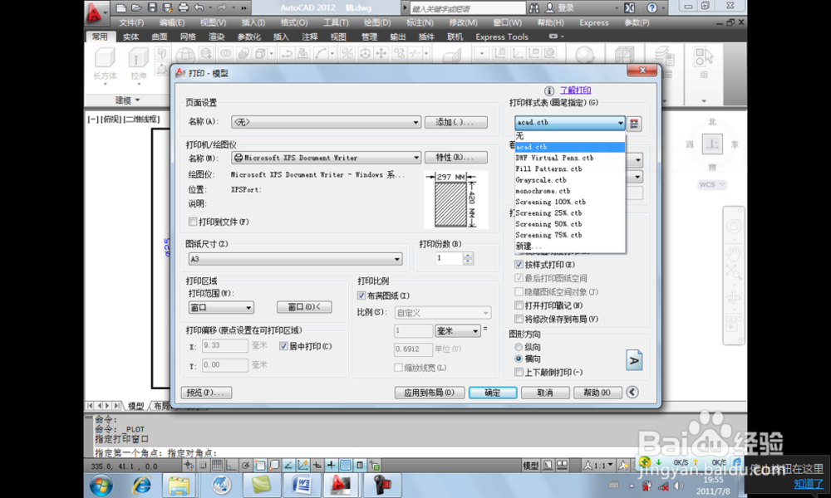The image size is (831, 498).
Task: Click the Open folder icon in quick access
Action: point(137,7)
